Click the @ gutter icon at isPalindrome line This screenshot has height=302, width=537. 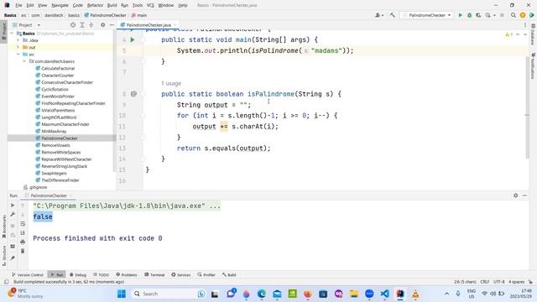[133, 94]
